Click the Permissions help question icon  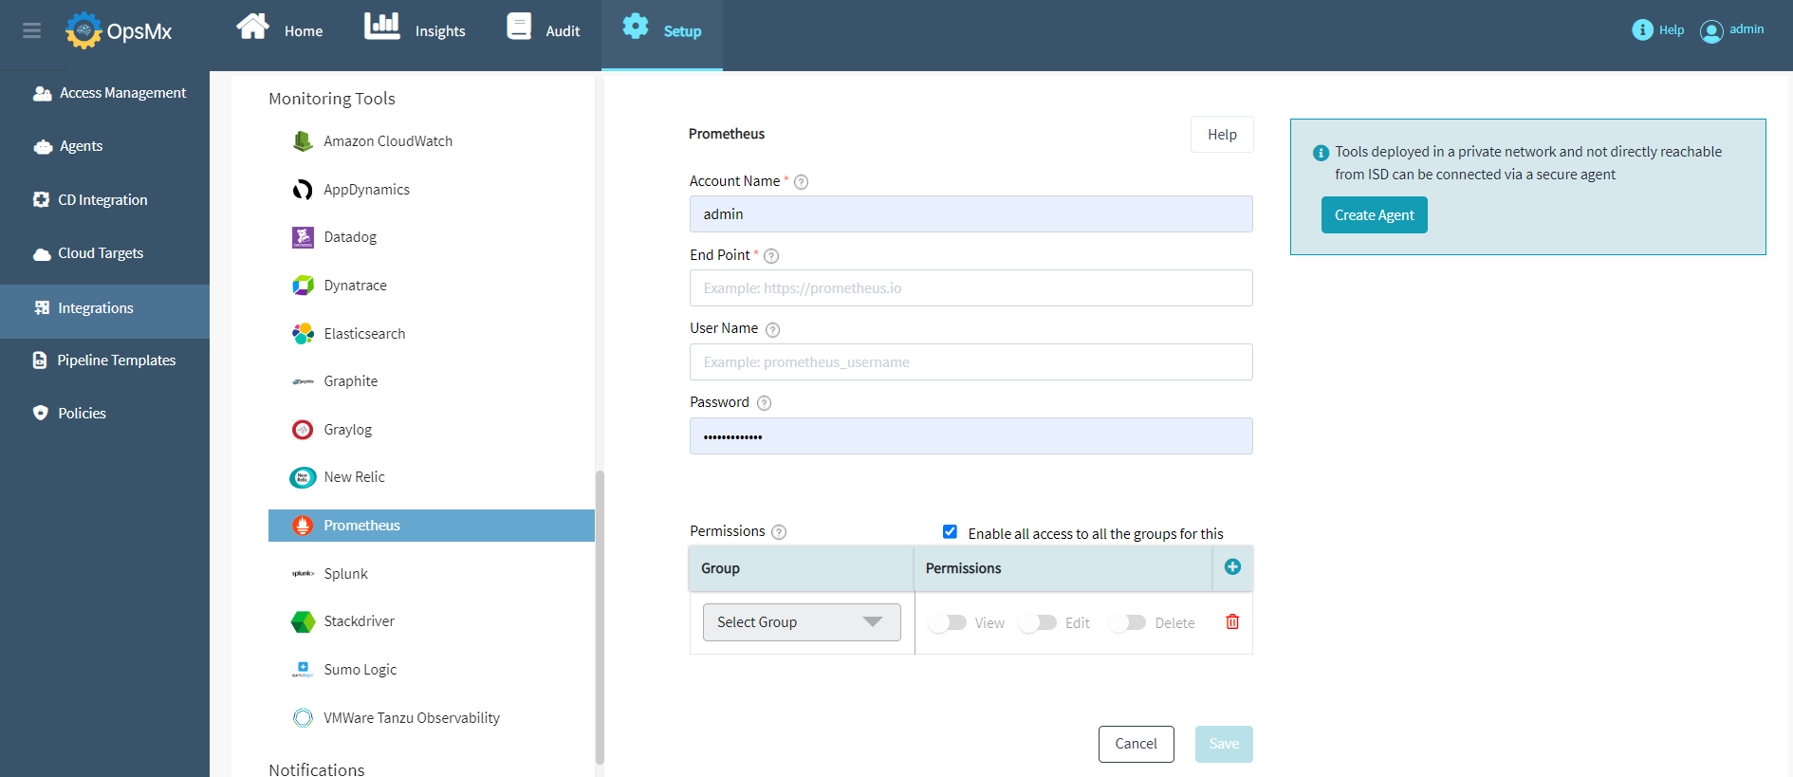779,532
